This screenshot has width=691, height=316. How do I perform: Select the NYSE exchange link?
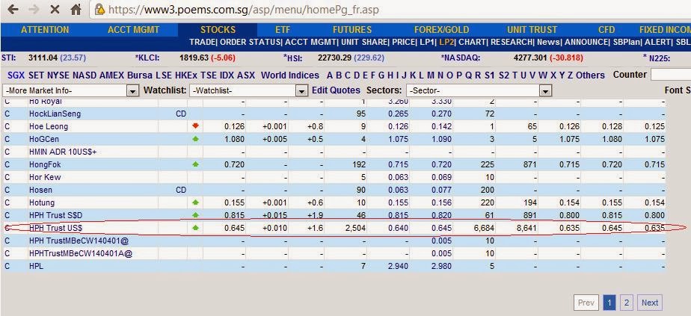point(58,75)
